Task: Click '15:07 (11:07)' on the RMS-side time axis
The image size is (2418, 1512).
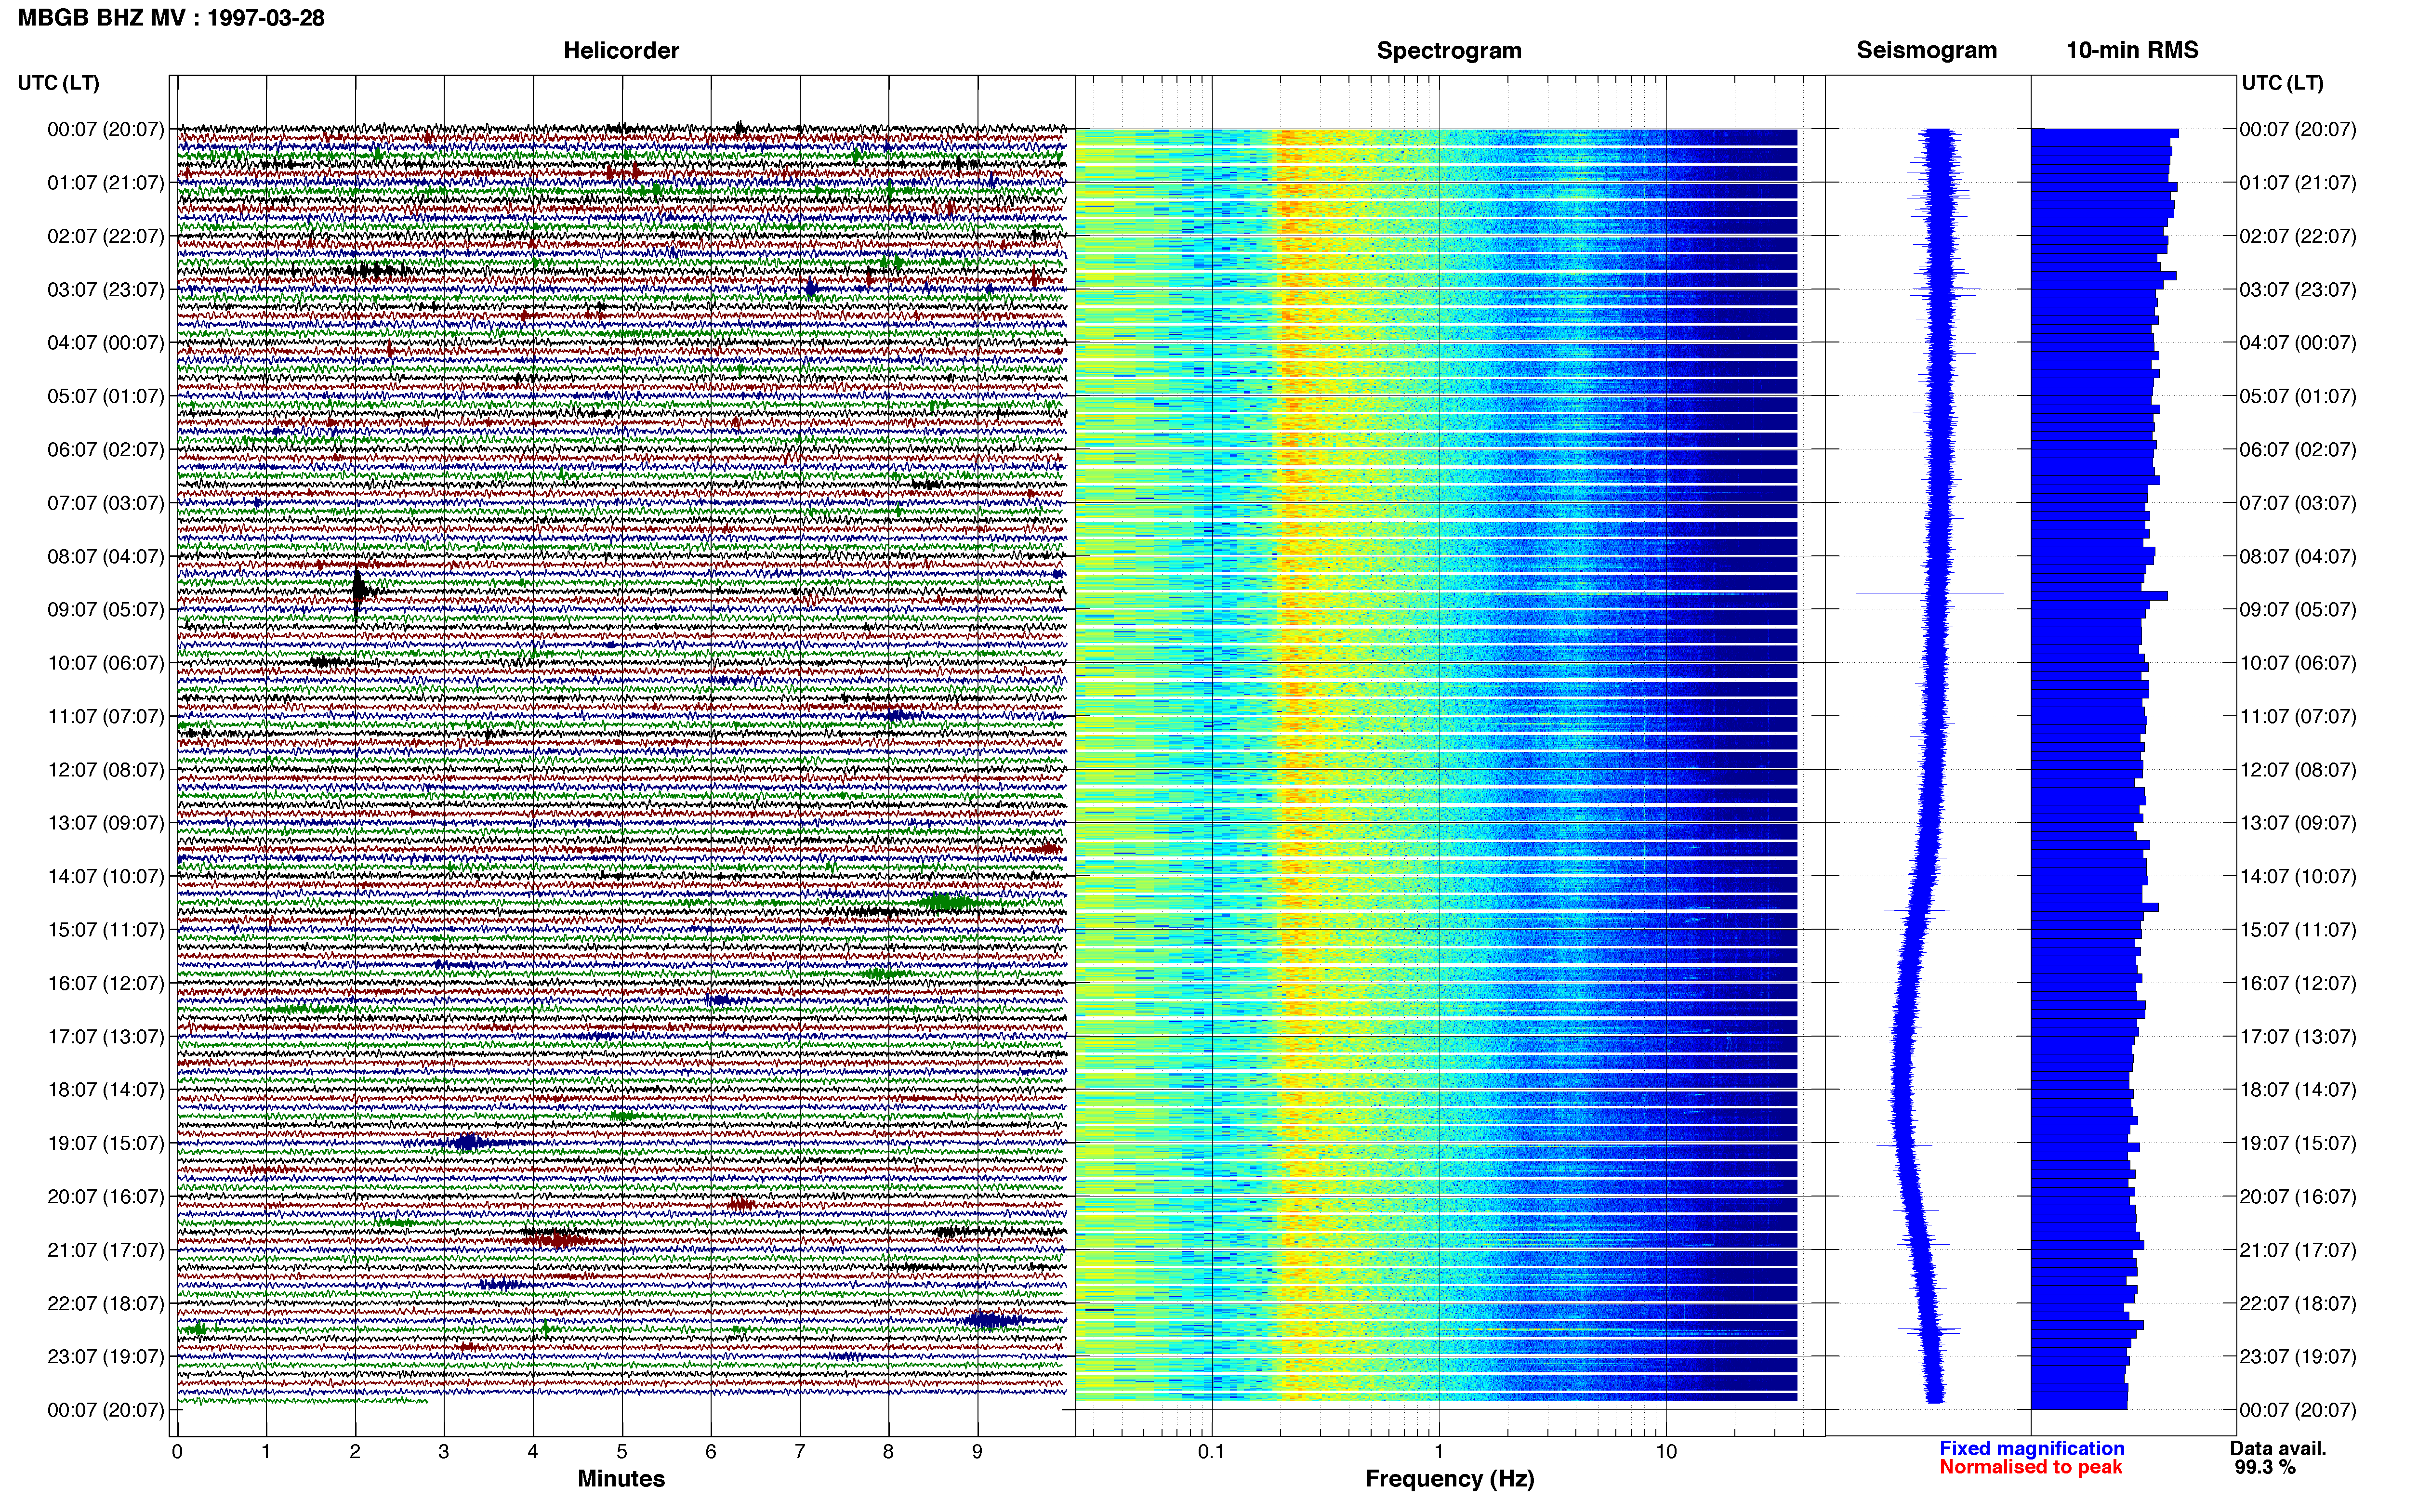Action: (x=2298, y=930)
